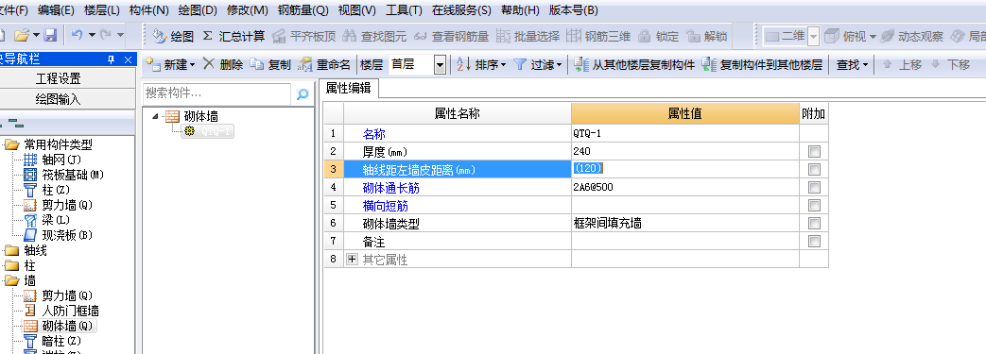Screen dimensions: 986x354
Task: Switch to 绘图 drawing mode
Action: pyautogui.click(x=173, y=37)
